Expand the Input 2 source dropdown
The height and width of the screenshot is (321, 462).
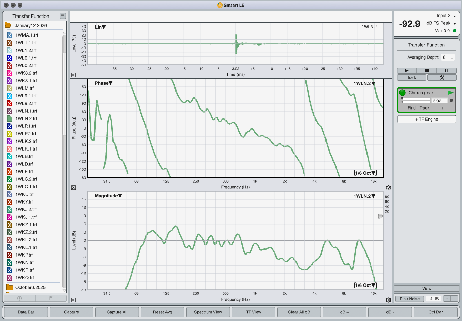pyautogui.click(x=446, y=16)
